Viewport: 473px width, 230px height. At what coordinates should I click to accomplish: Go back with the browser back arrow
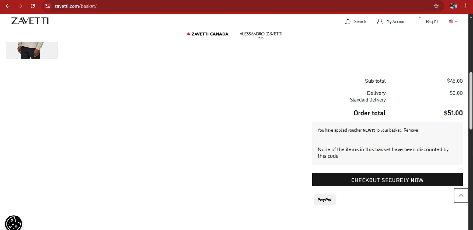coord(8,6)
